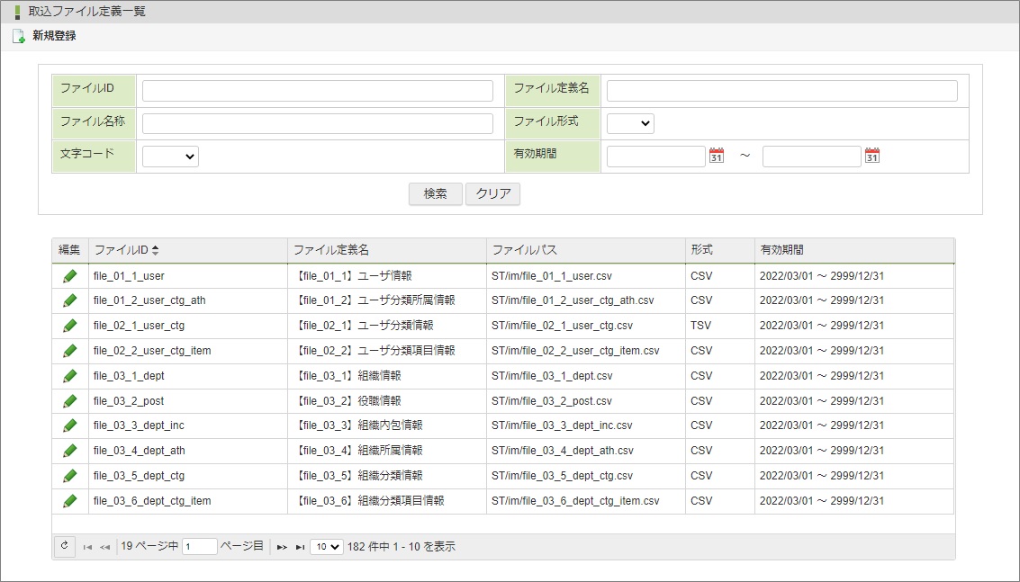The width and height of the screenshot is (1020, 582).
Task: Click the page number input box
Action: (x=199, y=546)
